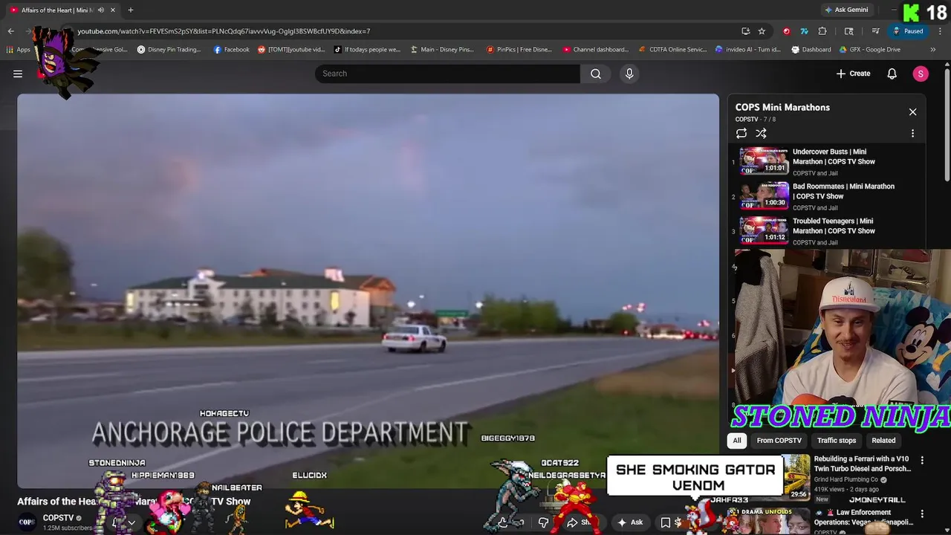Open the Disney Pin Trading bookmark
Image resolution: width=951 pixels, height=535 pixels.
tap(169, 50)
